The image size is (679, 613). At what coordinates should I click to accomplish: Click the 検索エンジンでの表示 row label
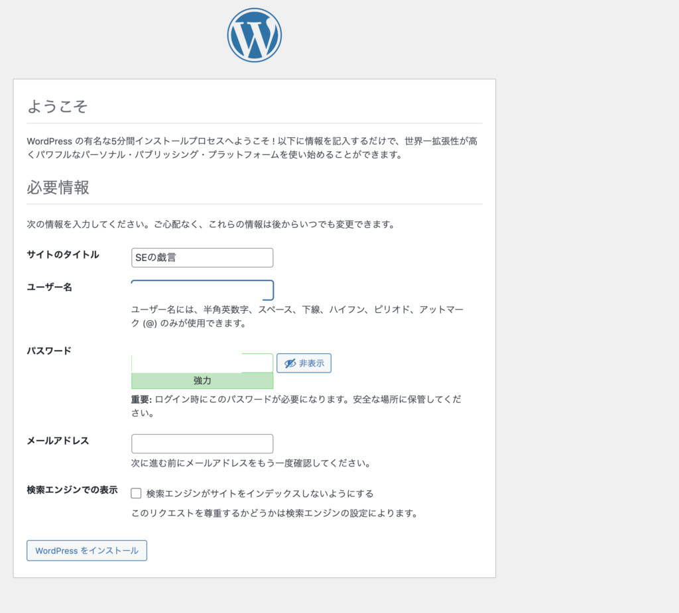tap(72, 490)
